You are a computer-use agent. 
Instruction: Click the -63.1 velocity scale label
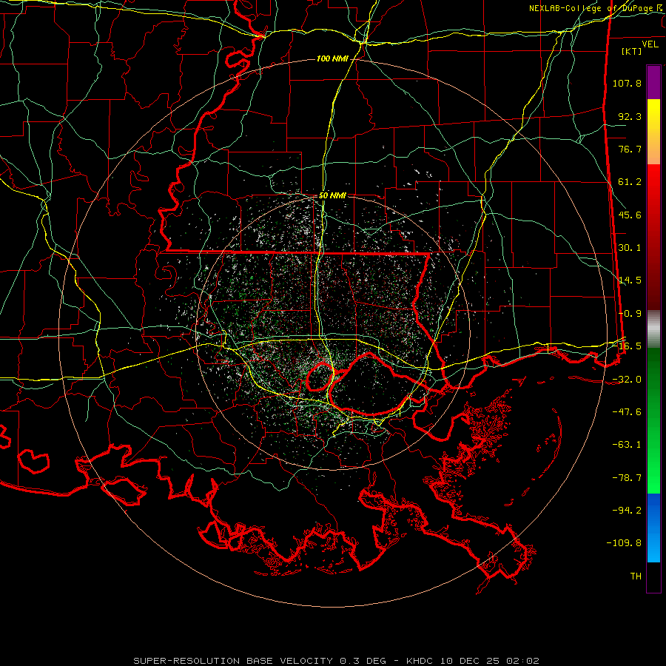627,445
